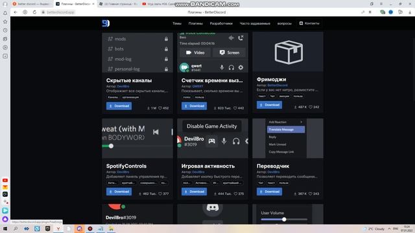Open Windows taskbar search
The width and height of the screenshot is (415, 233).
point(16,228)
